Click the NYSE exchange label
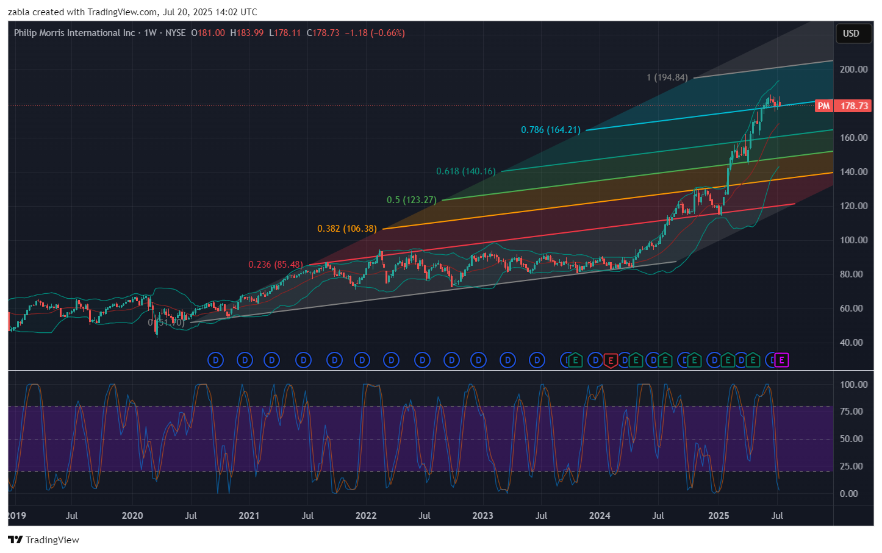Viewport: 882px width, 553px height. [x=176, y=33]
